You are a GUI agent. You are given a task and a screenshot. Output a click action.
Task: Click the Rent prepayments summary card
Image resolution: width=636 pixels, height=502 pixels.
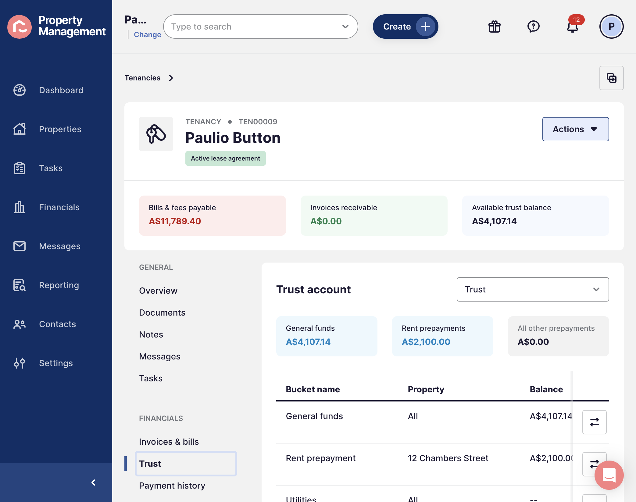tap(443, 336)
